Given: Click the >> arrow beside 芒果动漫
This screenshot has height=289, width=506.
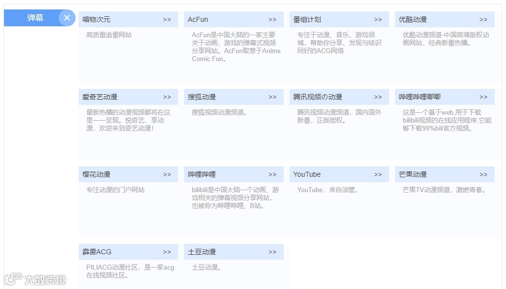Looking at the screenshot, I should click(x=484, y=174).
